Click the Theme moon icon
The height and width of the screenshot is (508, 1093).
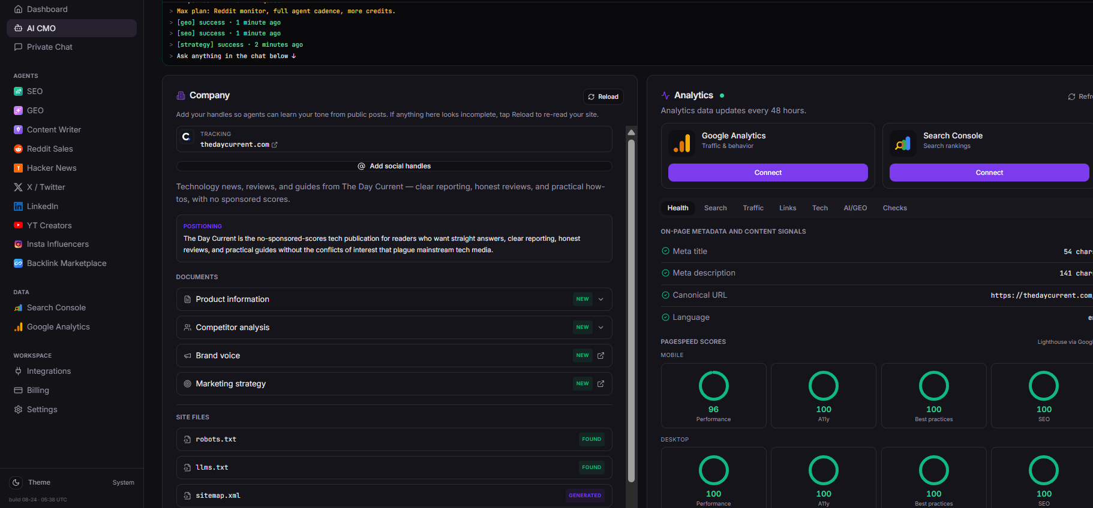coord(16,482)
